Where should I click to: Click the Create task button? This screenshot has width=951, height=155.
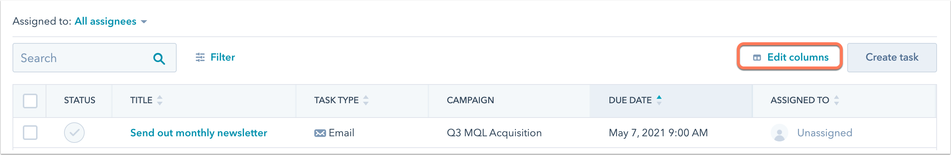coord(891,57)
